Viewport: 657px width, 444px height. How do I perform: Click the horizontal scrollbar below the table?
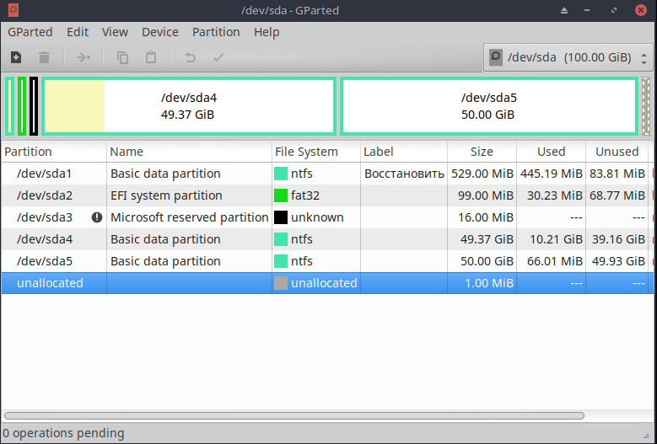(294, 415)
